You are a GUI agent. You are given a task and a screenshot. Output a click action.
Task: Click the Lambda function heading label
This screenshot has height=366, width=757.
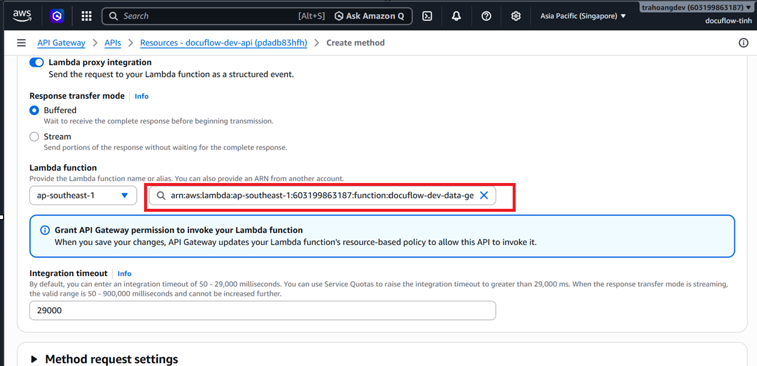click(x=63, y=168)
